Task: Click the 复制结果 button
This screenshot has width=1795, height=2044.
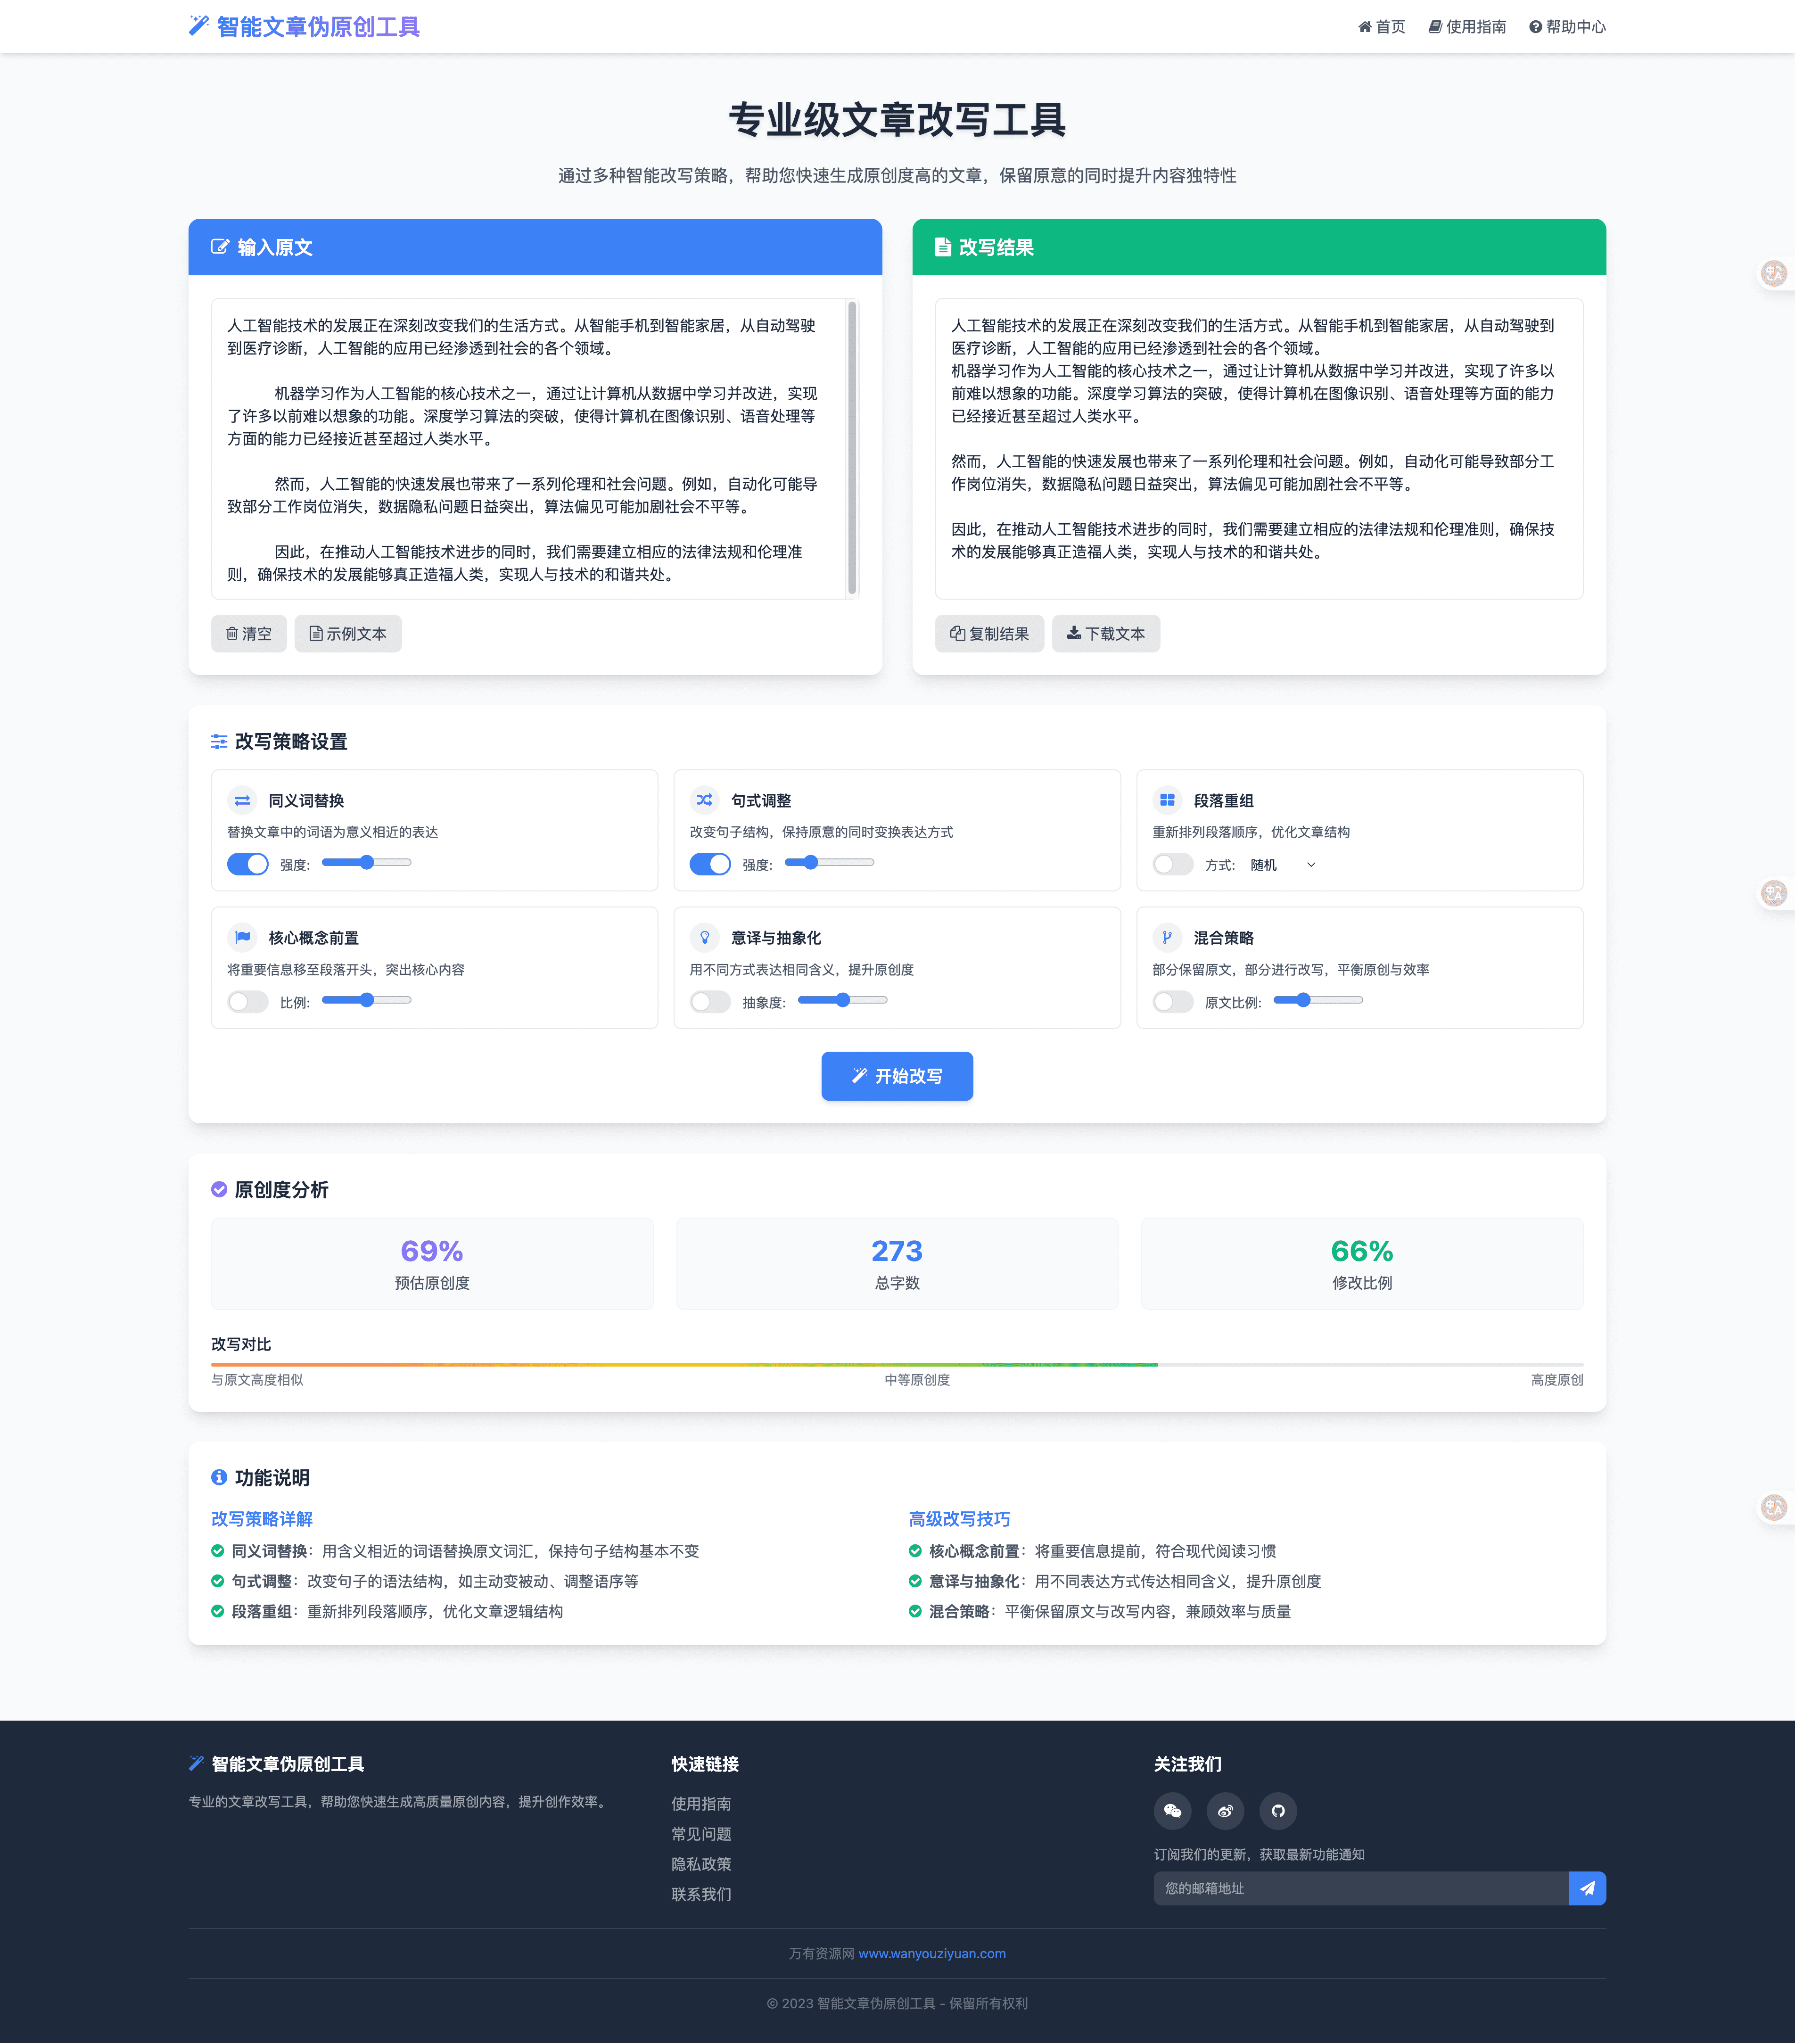Action: click(x=989, y=634)
